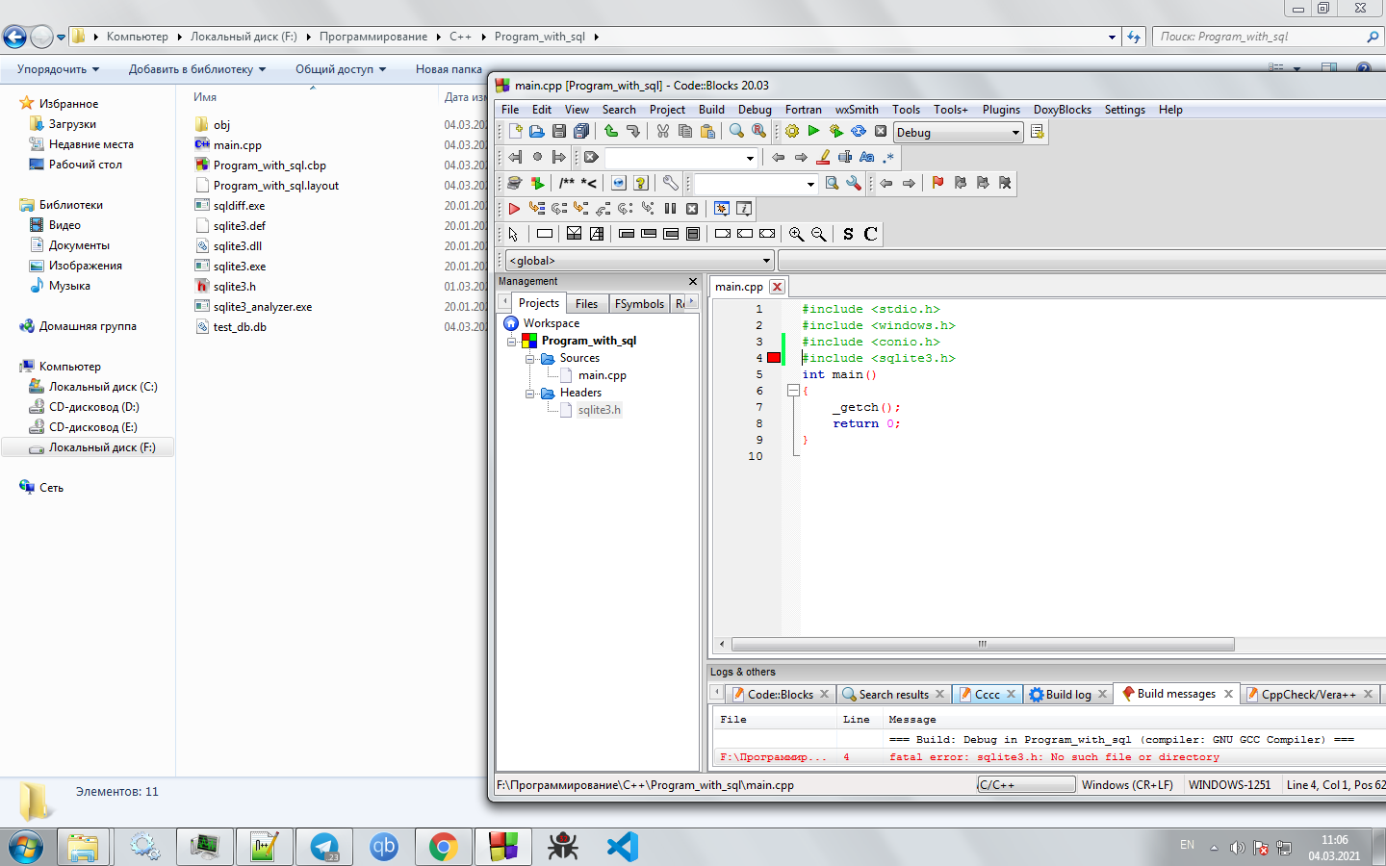The height and width of the screenshot is (866, 1386).
Task: Close the Management panel
Action: (x=692, y=282)
